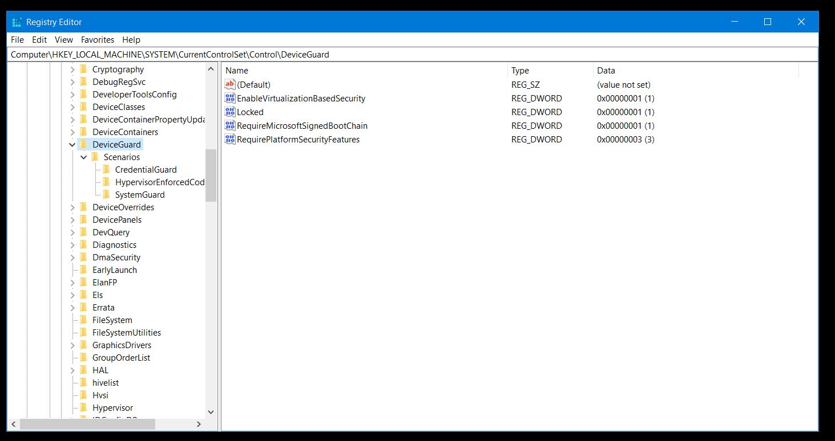This screenshot has width=835, height=441.
Task: Open the Help menu
Action: point(131,40)
